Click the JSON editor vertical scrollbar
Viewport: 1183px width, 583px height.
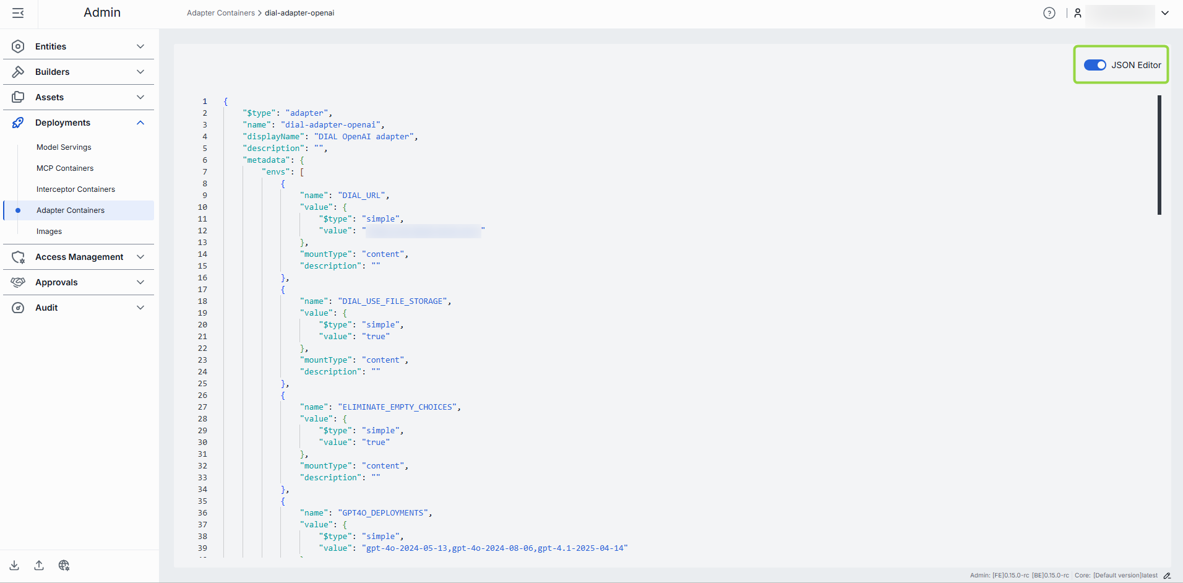[1159, 155]
